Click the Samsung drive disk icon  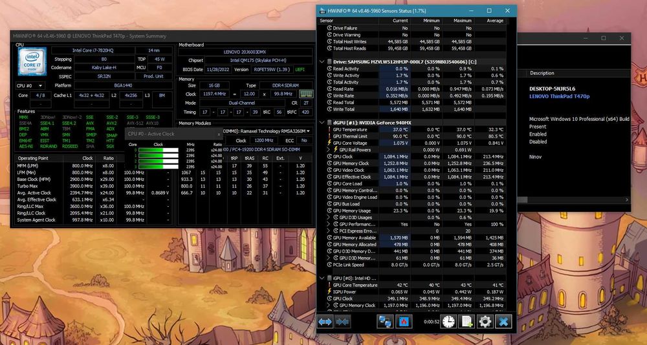[x=329, y=62]
